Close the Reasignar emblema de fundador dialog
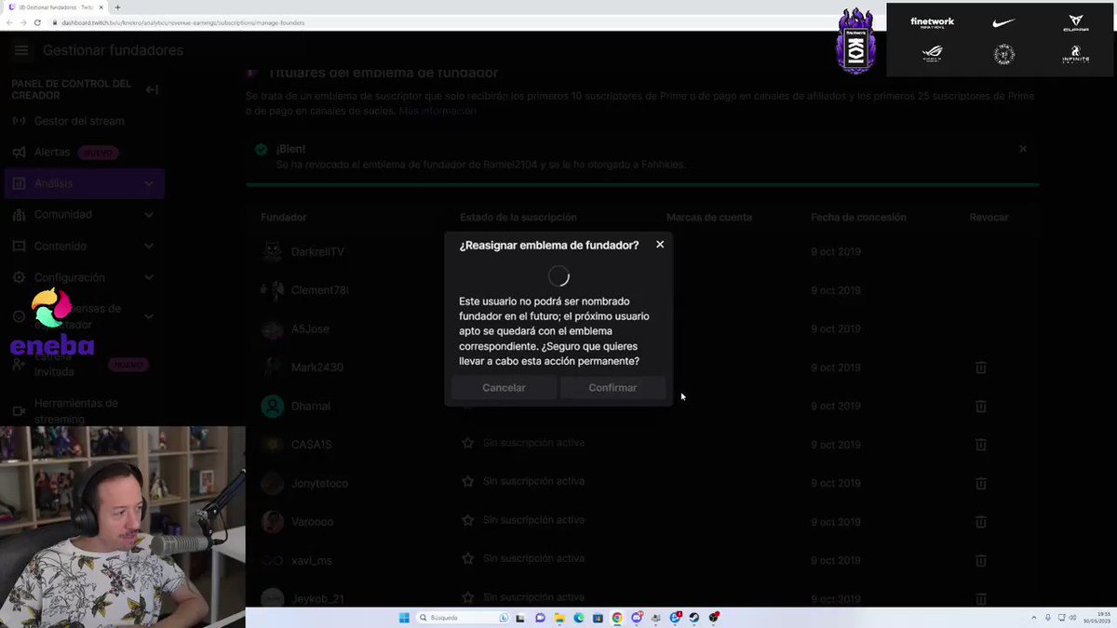1117x628 pixels. click(x=660, y=245)
